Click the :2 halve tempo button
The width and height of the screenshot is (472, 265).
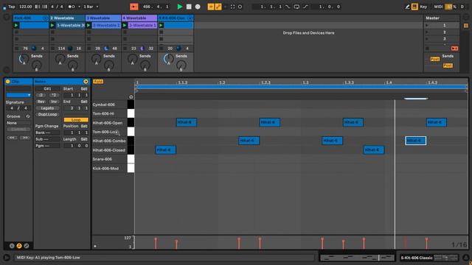pyautogui.click(x=41, y=95)
